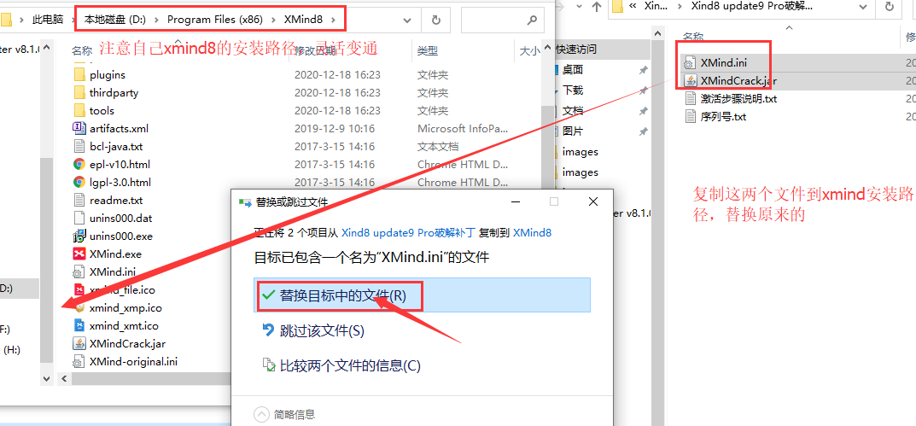Click the unins000.exe file name

[x=121, y=236]
